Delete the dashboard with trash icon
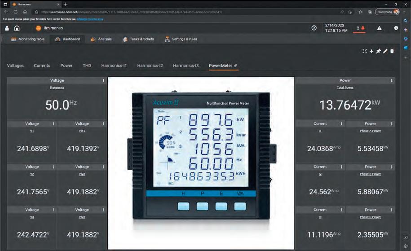411x251 pixels. [392, 51]
